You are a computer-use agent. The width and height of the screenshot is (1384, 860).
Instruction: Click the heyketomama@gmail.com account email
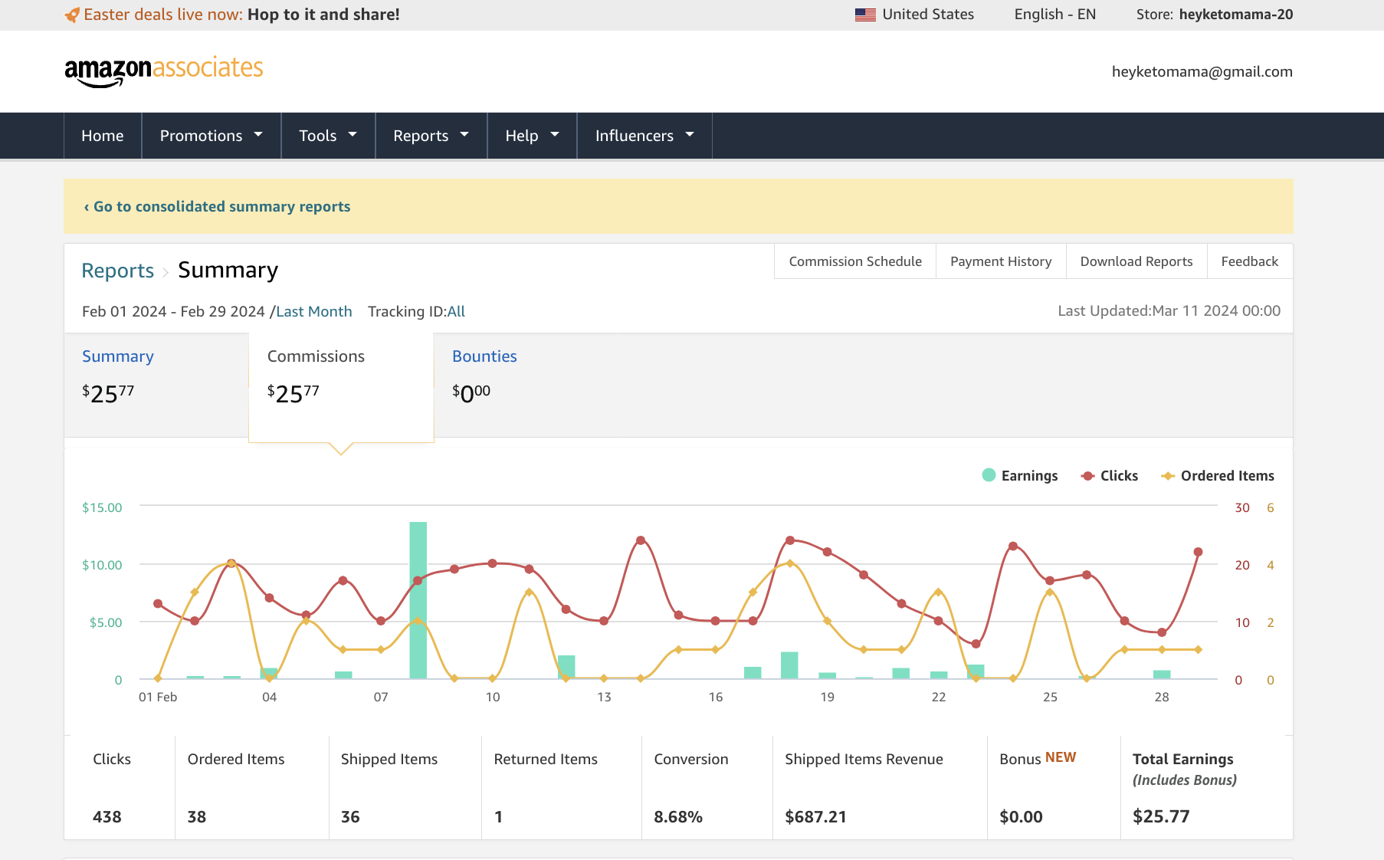coord(1202,71)
